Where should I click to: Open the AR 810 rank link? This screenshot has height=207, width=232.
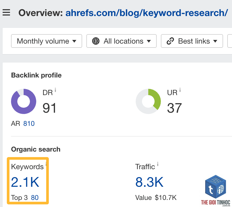(x=29, y=123)
